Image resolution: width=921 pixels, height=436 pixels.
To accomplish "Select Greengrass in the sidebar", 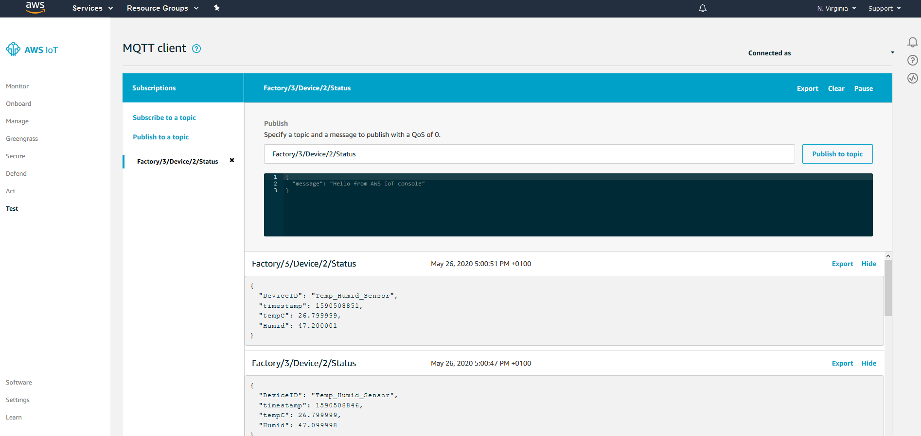I will pos(22,139).
